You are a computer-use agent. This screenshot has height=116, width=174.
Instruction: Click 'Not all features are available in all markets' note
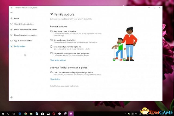64,86
